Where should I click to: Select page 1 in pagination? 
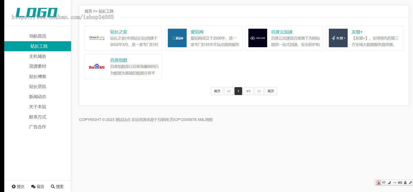point(238,91)
